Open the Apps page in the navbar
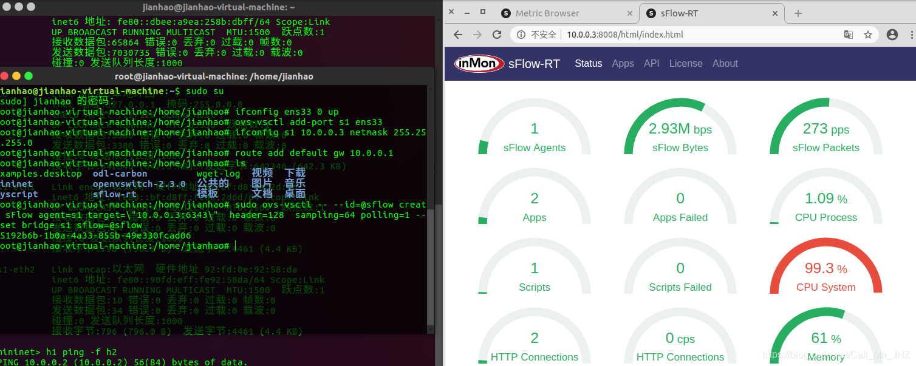Viewport: 916px width, 366px height. coord(623,63)
